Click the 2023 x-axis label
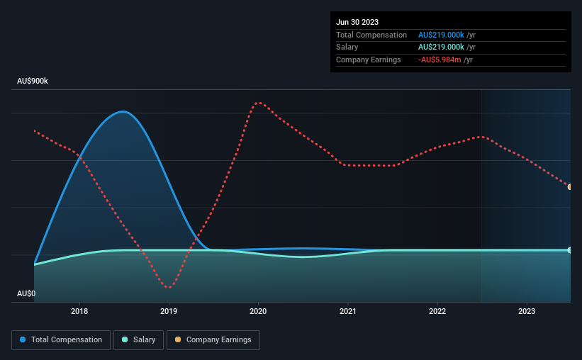Screen dimensions: 582x360 pos(527,311)
